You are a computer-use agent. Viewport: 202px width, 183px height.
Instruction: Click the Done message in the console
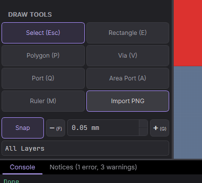point(11,181)
